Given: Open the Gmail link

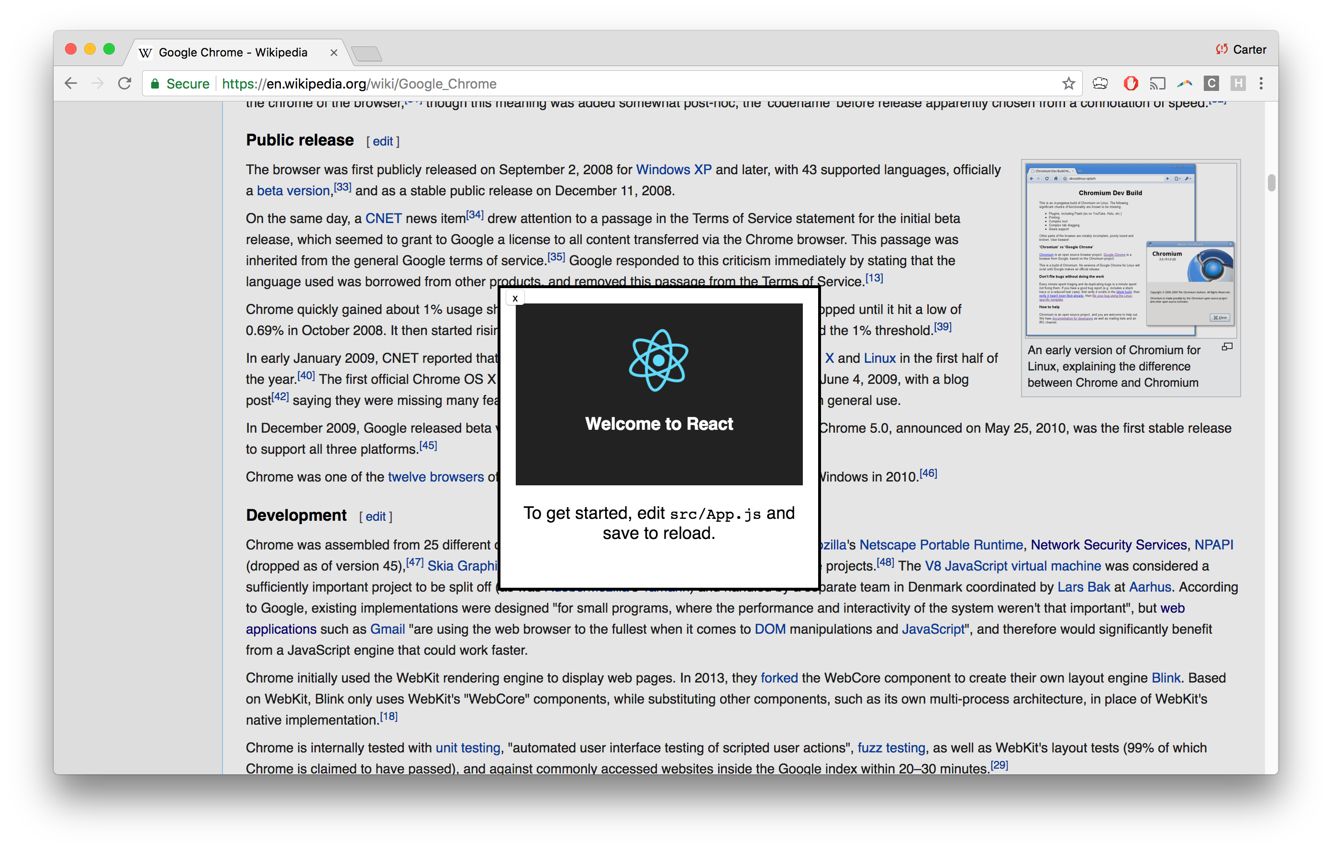Looking at the screenshot, I should (x=387, y=628).
